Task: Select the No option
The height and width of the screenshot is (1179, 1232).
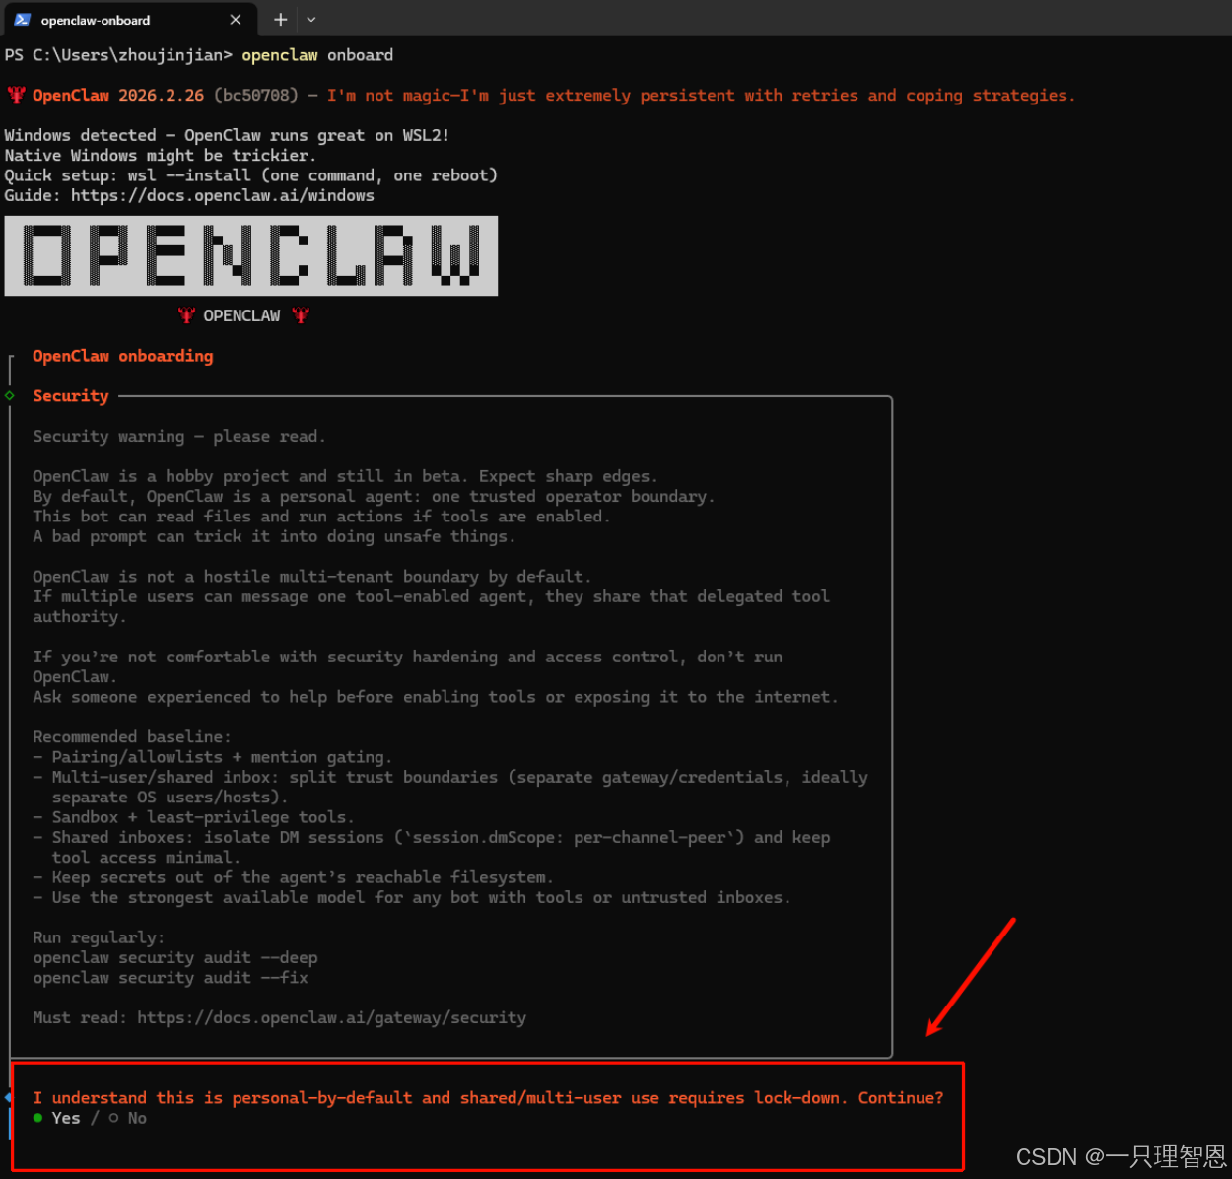Action: (128, 1118)
